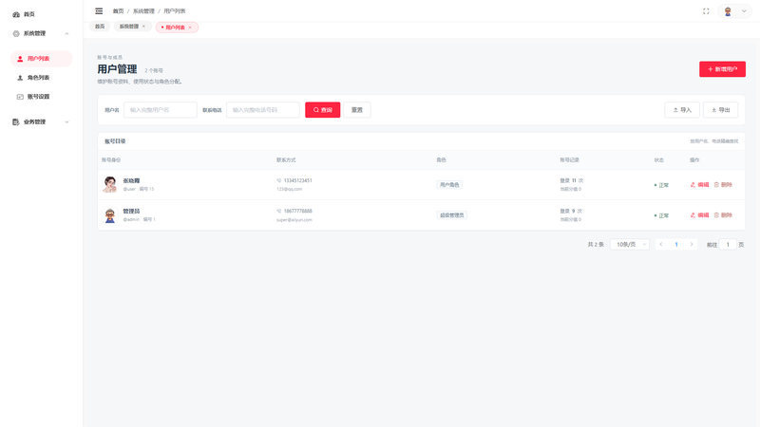
Task: Switch to the 系统管理 tab
Action: point(128,27)
